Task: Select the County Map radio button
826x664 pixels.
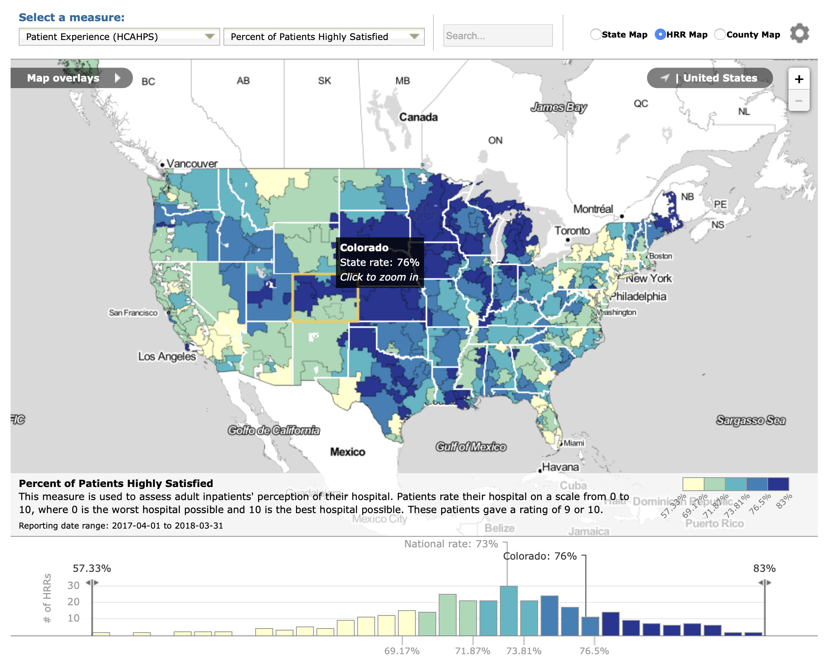Action: (720, 35)
